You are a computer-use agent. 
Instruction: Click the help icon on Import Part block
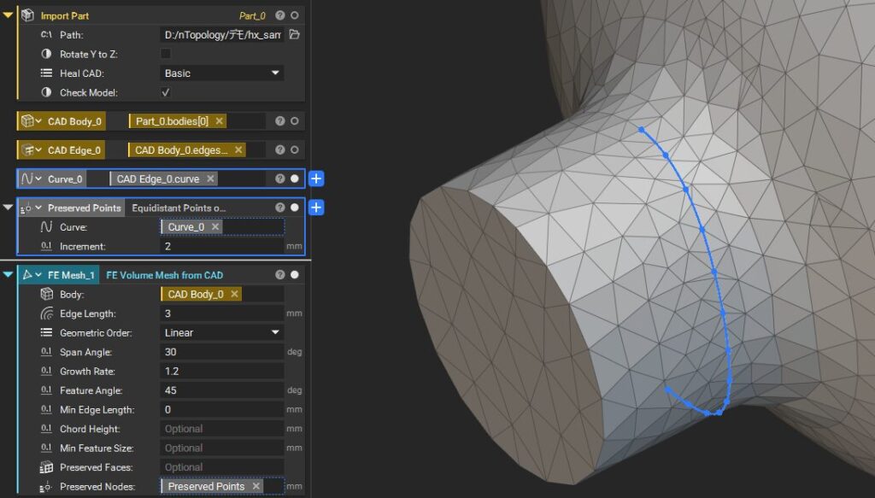point(280,15)
